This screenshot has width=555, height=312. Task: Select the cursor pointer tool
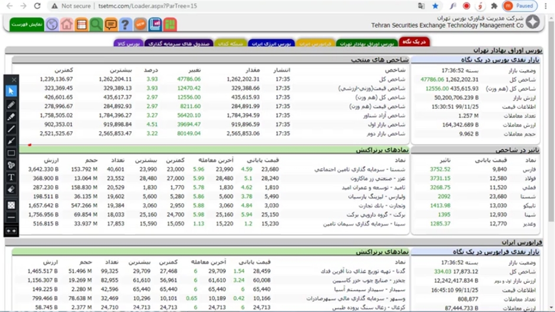[x=11, y=91]
